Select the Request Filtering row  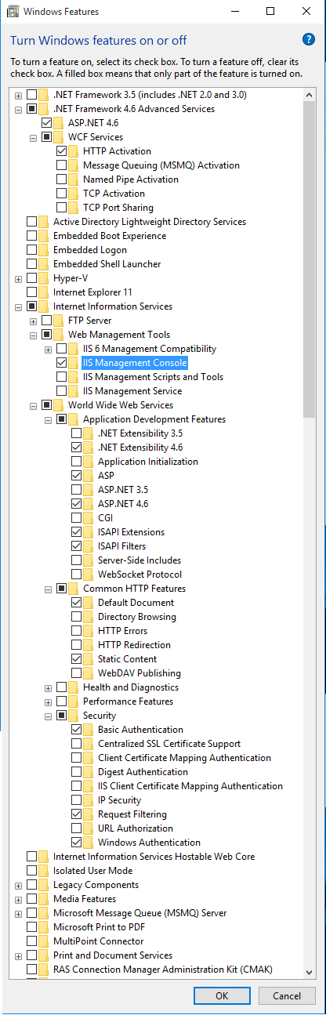(132, 814)
